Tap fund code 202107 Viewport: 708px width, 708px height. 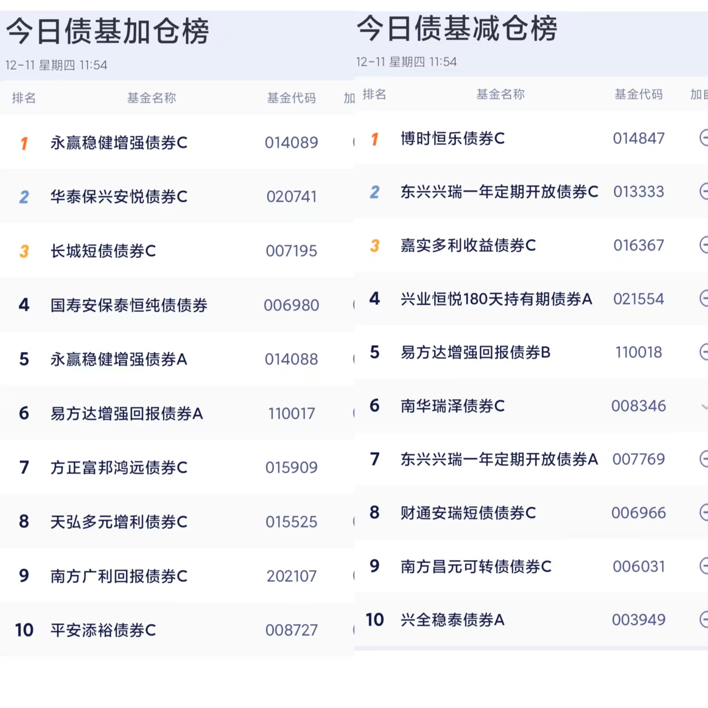[x=291, y=576]
